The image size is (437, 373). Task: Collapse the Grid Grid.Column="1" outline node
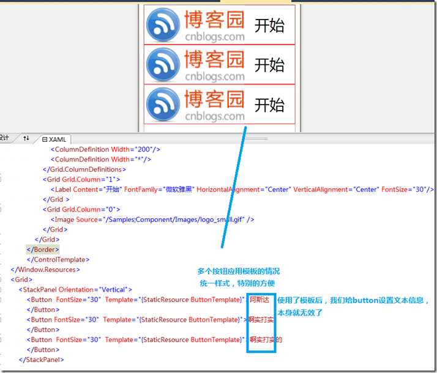tap(1, 180)
